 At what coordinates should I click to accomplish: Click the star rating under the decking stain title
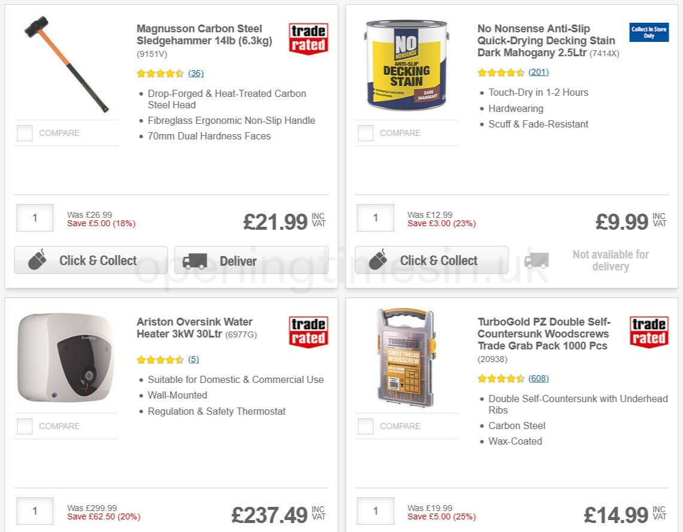coord(501,72)
